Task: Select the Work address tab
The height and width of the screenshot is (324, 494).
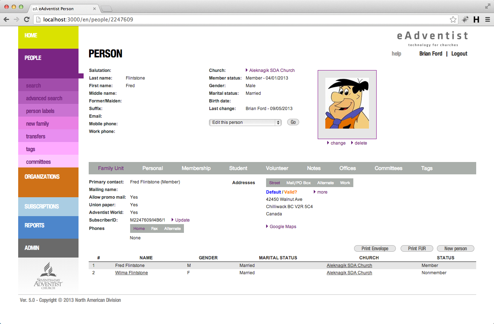Action: pos(345,183)
